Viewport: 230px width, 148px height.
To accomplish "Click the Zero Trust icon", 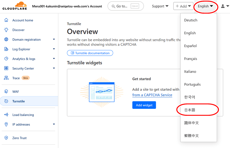I will 6,138.
